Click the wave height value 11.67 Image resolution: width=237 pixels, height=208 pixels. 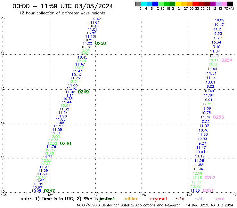click(215, 51)
